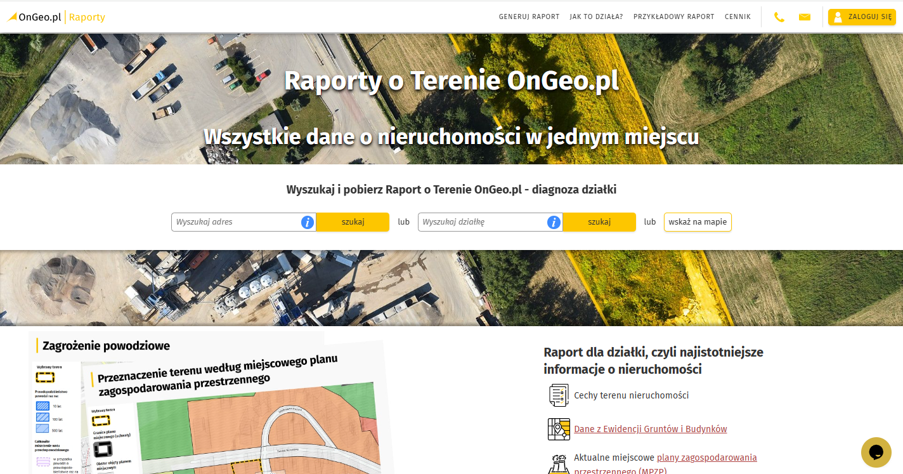Open the Dane z Ewidencji Gruntów link
Screen dimensions: 903x474
[650, 429]
